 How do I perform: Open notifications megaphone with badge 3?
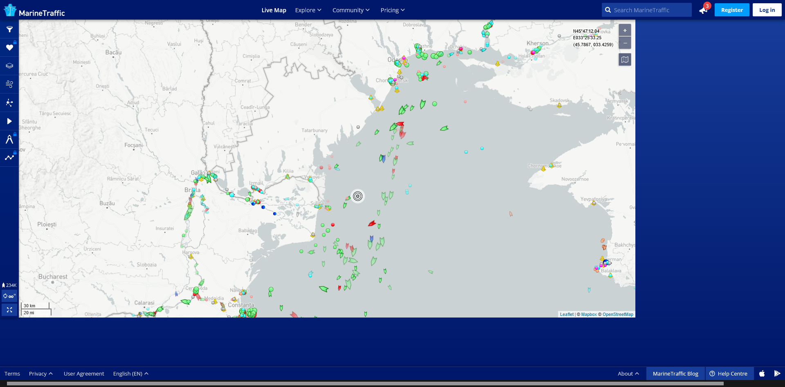tap(704, 9)
